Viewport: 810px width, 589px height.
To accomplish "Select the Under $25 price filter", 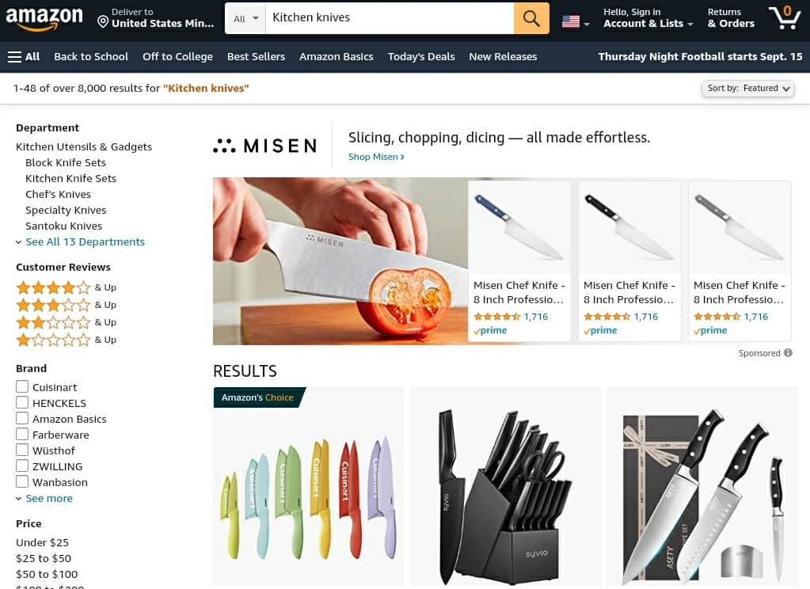I will tap(42, 542).
